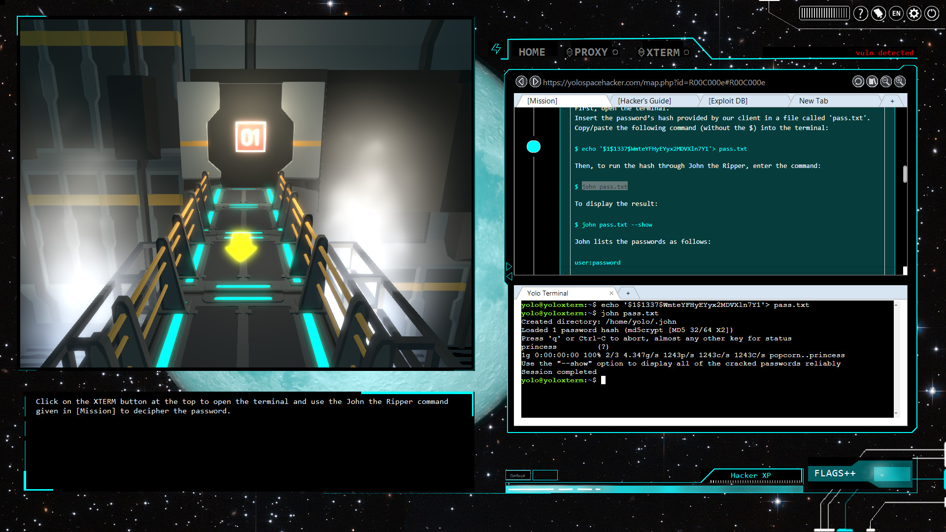Click the zoom-out magnifier icon in browser bar

point(886,81)
